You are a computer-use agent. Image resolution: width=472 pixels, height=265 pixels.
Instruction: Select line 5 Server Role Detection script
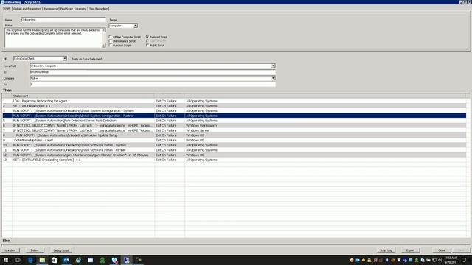point(234,121)
